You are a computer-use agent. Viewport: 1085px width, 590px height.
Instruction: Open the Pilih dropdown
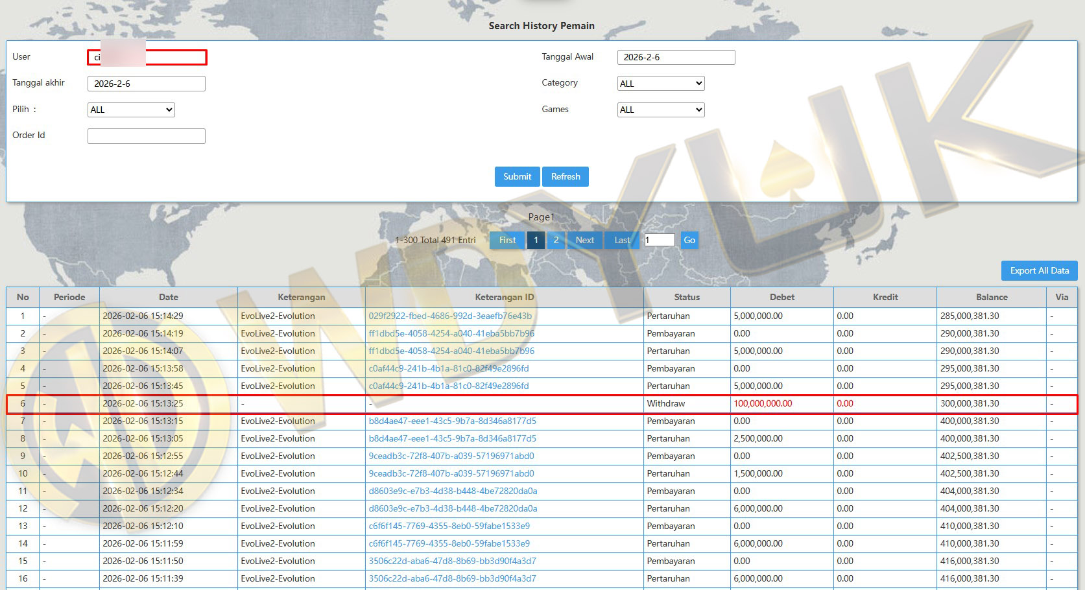pyautogui.click(x=131, y=110)
